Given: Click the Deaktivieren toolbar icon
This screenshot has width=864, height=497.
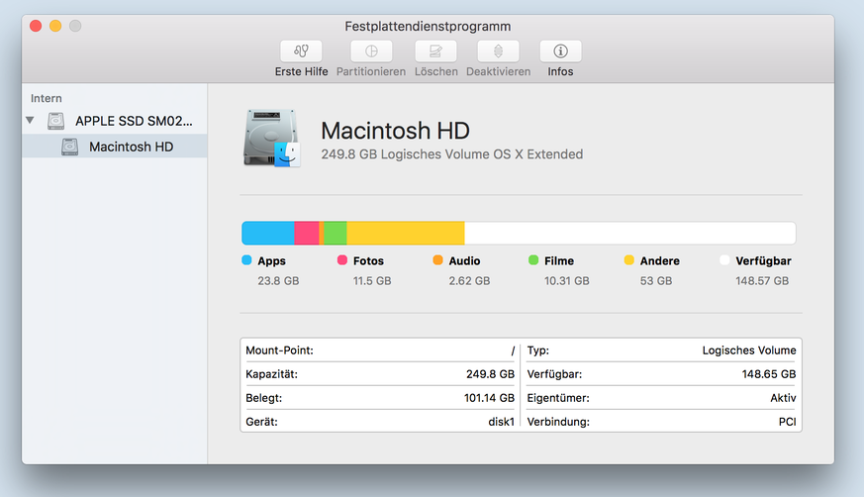Looking at the screenshot, I should [x=498, y=51].
